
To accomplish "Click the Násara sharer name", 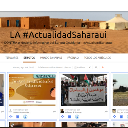I will click(x=73, y=112).
